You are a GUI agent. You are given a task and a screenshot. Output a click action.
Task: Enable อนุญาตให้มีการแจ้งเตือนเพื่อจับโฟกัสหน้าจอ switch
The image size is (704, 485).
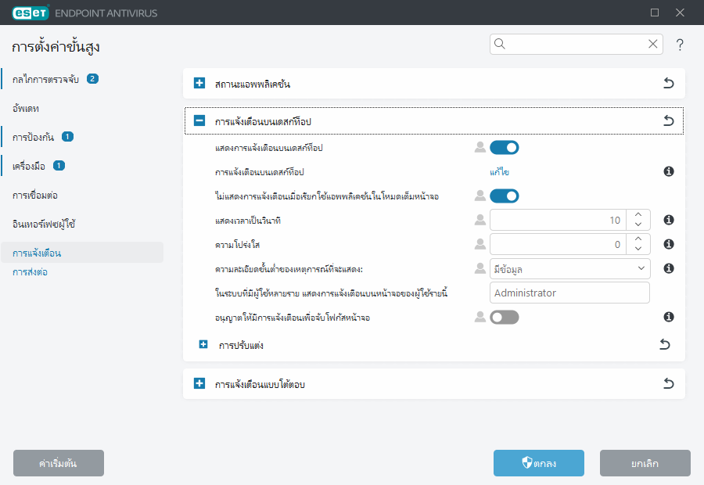505,317
